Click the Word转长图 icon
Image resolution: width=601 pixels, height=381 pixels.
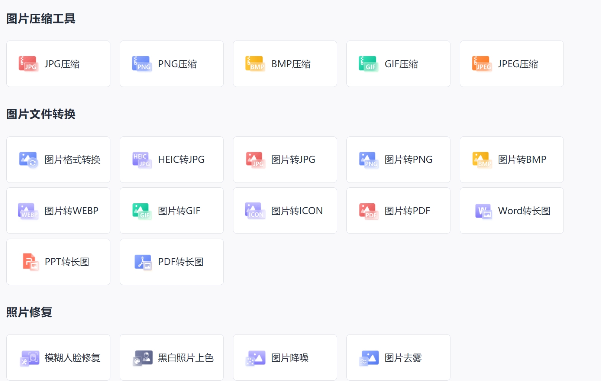coord(484,211)
